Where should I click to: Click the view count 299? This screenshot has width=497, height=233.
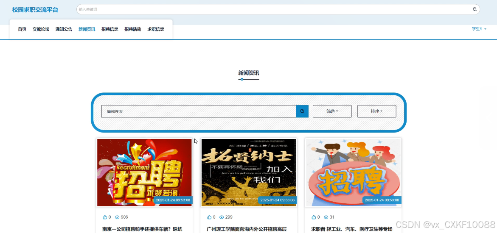[228, 217]
